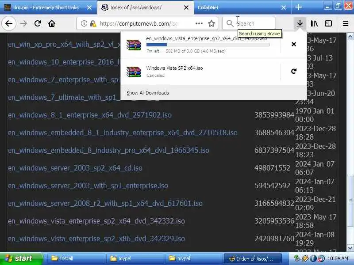Open the Library toolbar button
The image size is (354, 265).
click(x=314, y=23)
